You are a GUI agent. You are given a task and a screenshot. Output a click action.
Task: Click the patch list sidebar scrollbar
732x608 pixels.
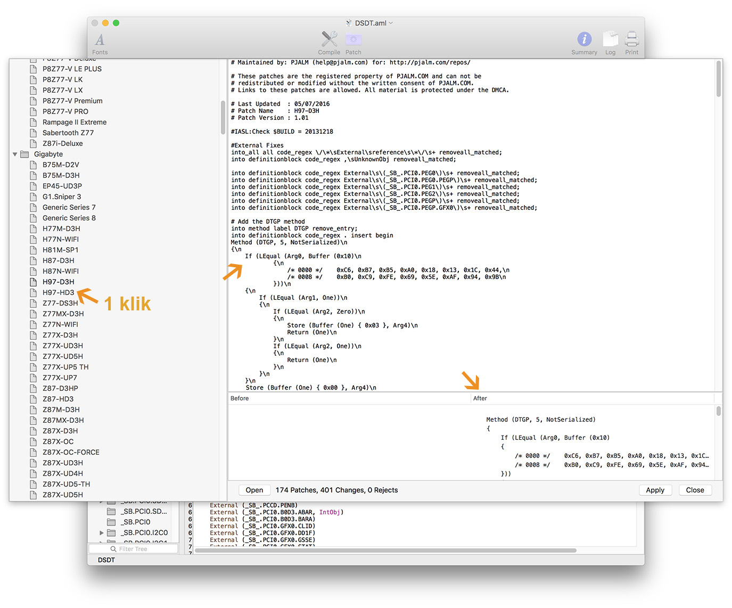click(223, 118)
